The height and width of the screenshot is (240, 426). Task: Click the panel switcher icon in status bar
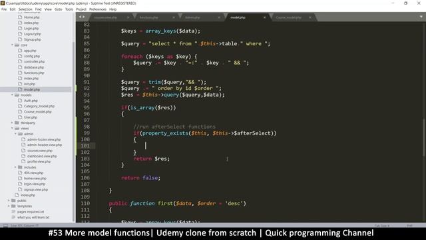[5, 225]
